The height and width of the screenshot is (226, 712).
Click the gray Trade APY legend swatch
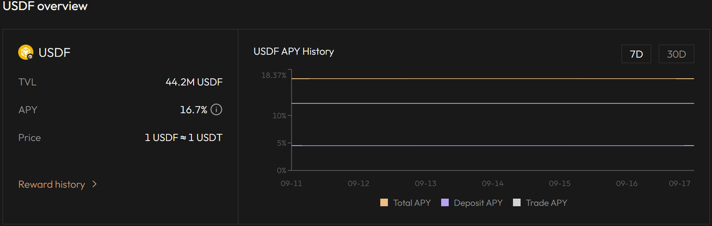click(x=516, y=203)
